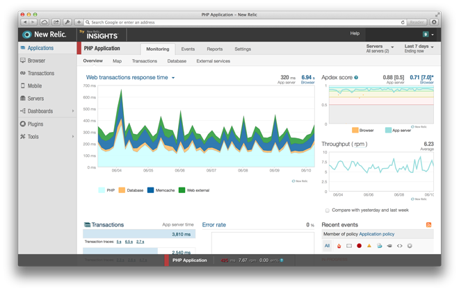
Task: Click the New Relic logo icon
Action: (x=27, y=35)
